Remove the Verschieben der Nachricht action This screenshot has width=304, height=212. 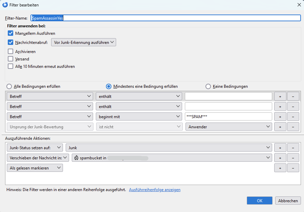293,158
